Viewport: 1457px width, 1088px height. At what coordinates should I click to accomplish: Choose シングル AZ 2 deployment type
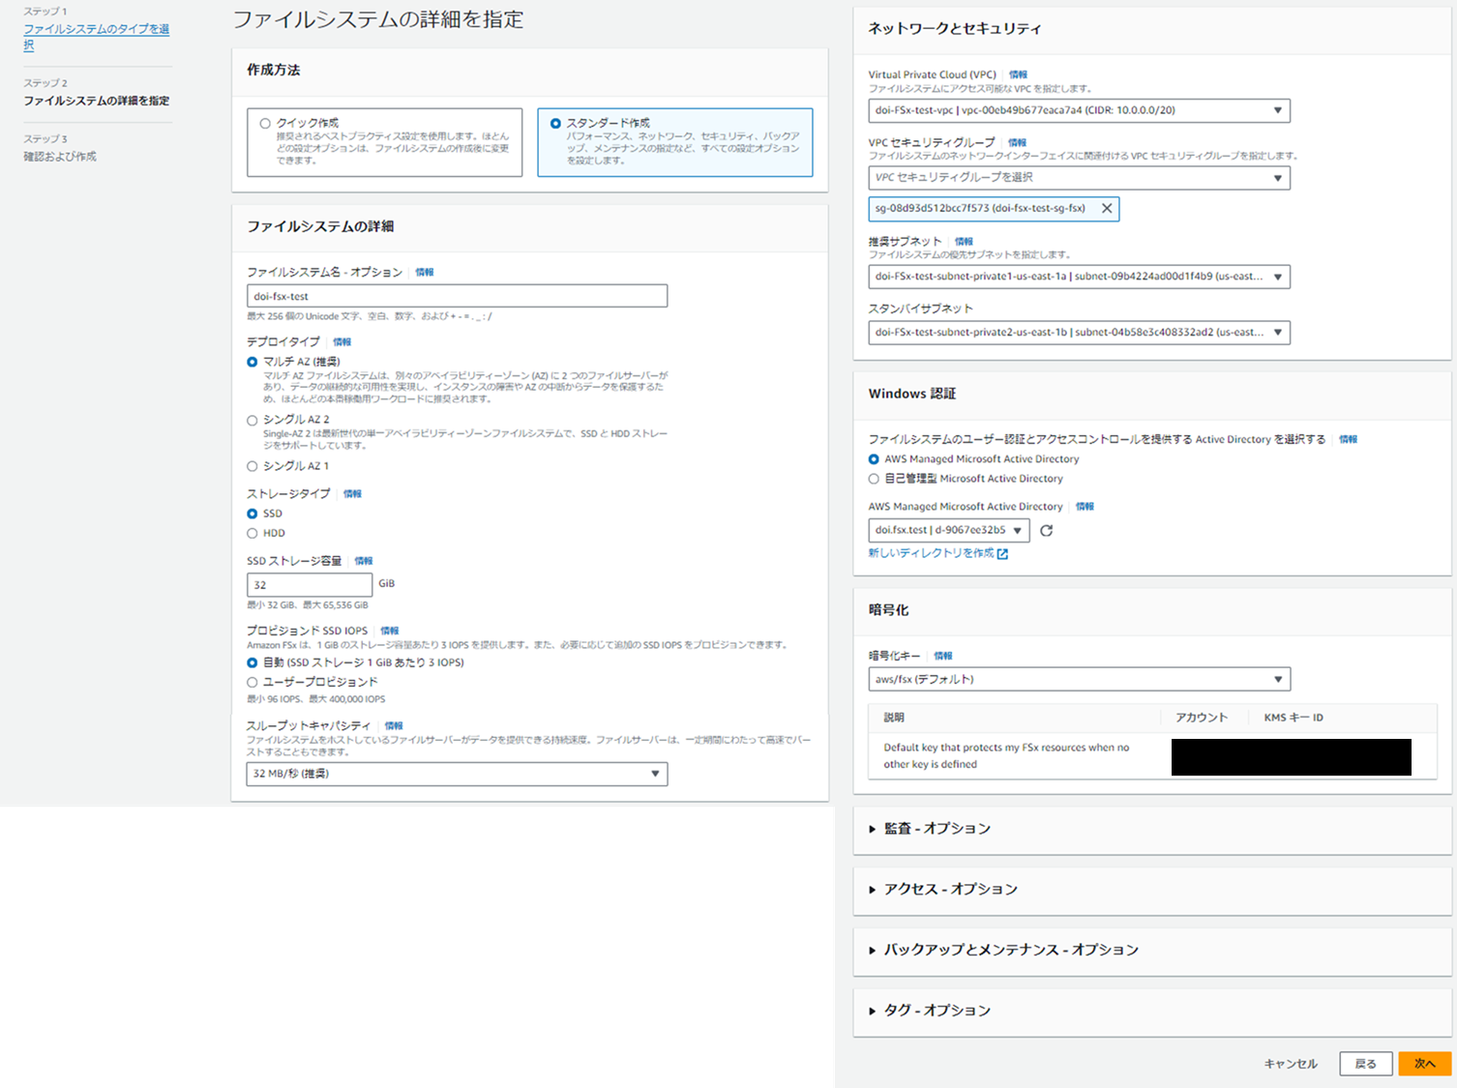[x=253, y=420]
